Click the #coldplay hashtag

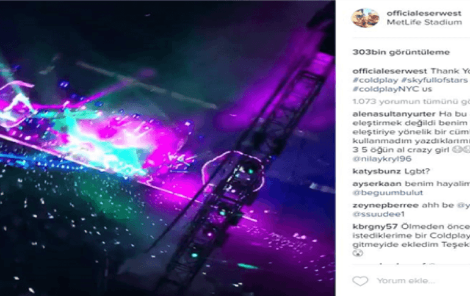click(x=375, y=80)
